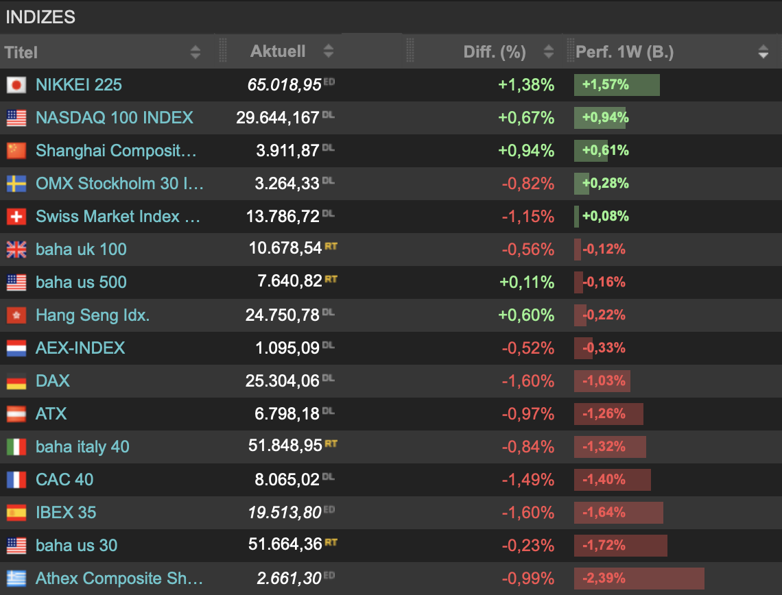Viewport: 782px width, 595px height.
Task: Click the -0,82% Diff value for OMX Stockholm
Action: pos(528,184)
